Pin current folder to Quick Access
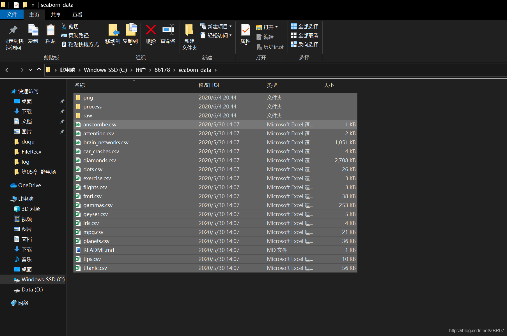Viewport: 507px width, 336px height. coord(13,37)
